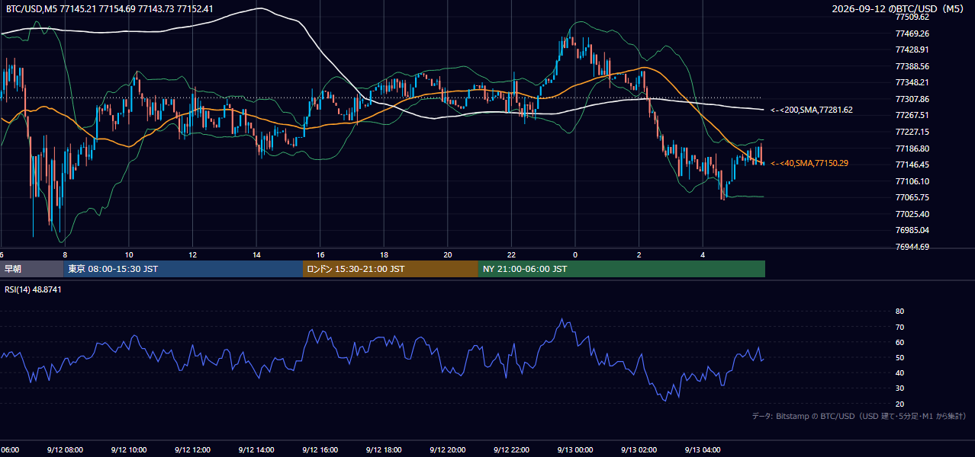The height and width of the screenshot is (457, 975).
Task: Click the 9/12 20:00 bottom time label
Action: point(448,450)
